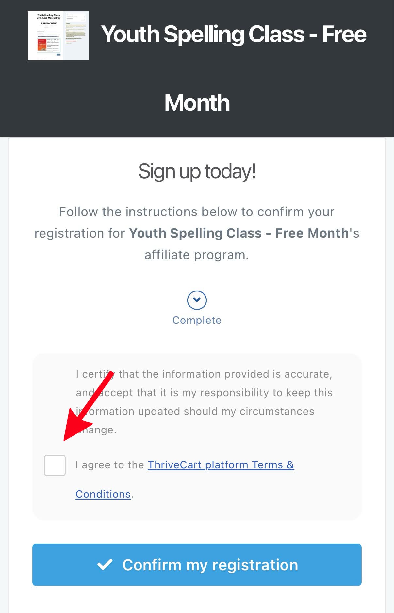Viewport: 394px width, 613px height.
Task: Click the 'information updated should my circumstances' line
Action: tap(195, 411)
